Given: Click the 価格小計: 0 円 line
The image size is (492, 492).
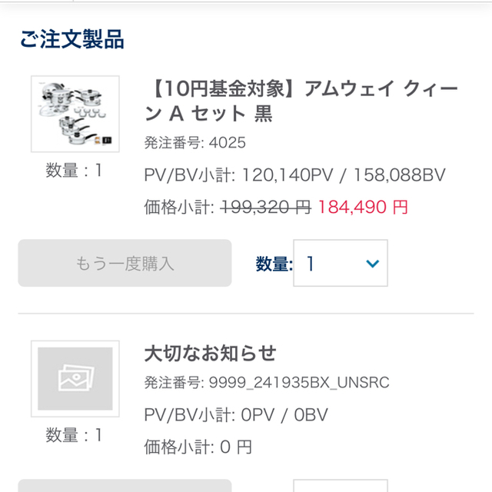Looking at the screenshot, I should [x=198, y=447].
